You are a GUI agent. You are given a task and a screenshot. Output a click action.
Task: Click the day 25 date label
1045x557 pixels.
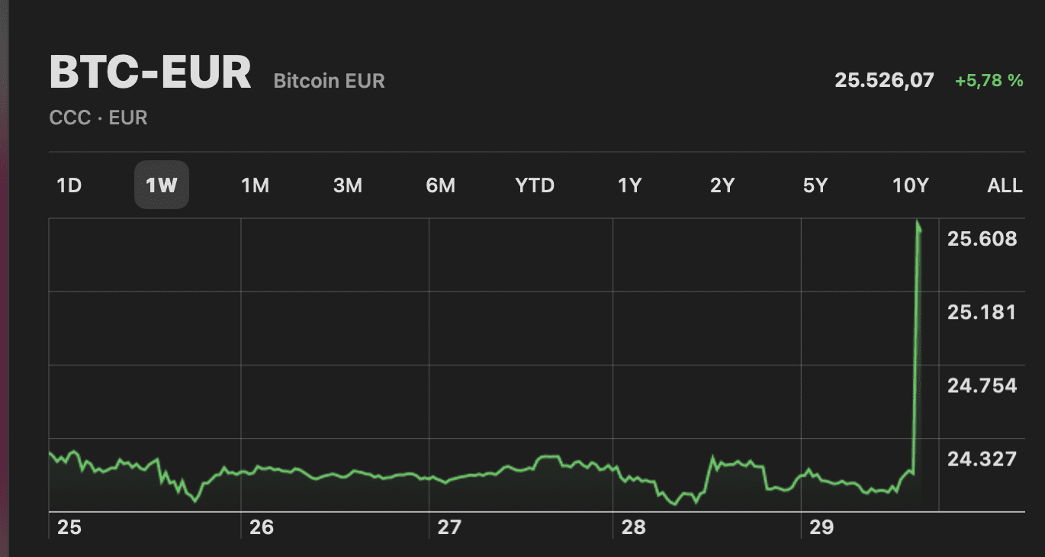(69, 527)
